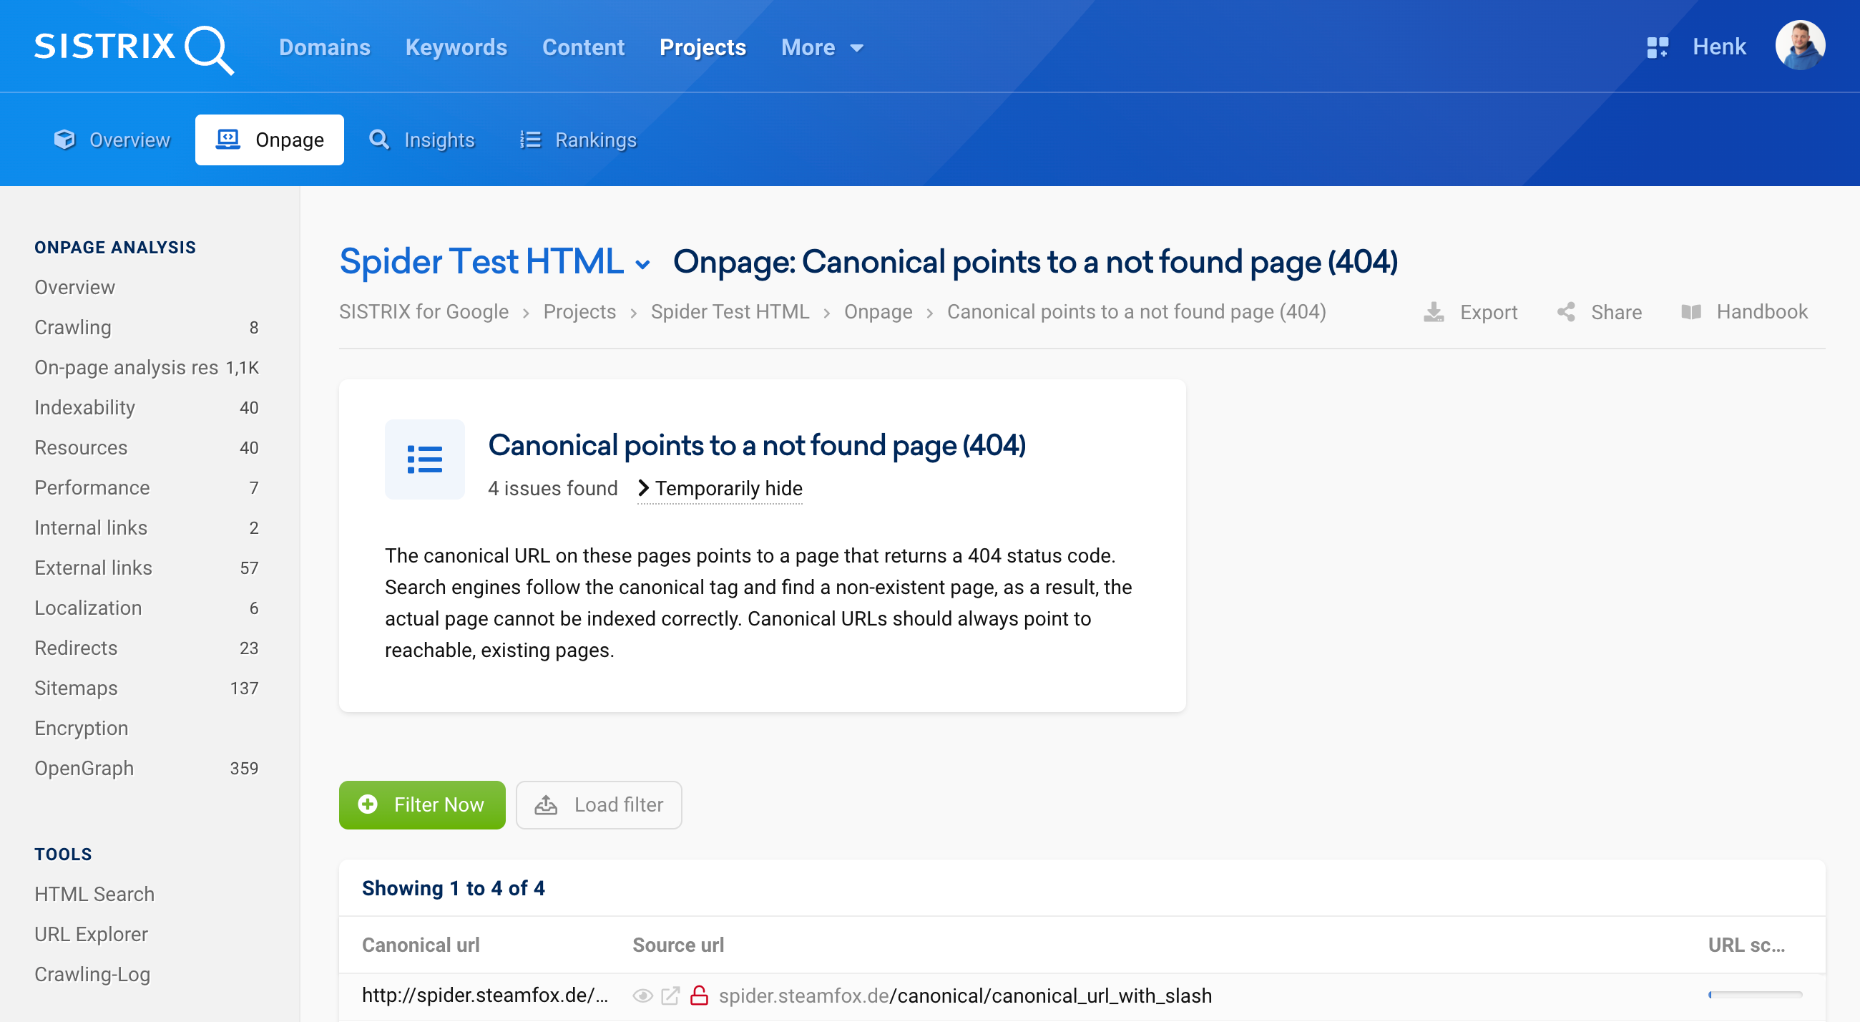The height and width of the screenshot is (1022, 1860).
Task: Click the green Filter Now button
Action: pyautogui.click(x=421, y=804)
